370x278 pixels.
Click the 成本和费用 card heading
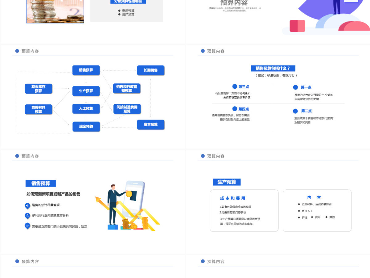click(233, 198)
